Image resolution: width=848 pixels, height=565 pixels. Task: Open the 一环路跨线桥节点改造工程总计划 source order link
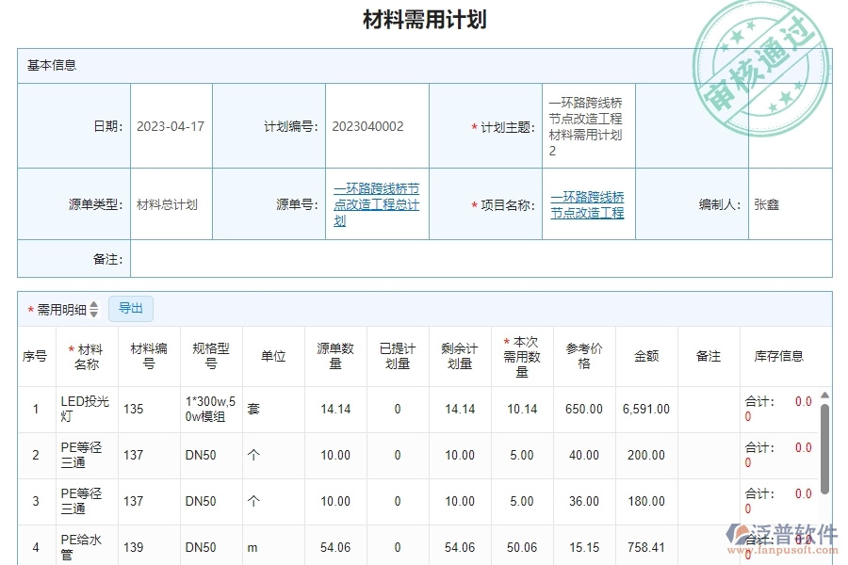377,203
